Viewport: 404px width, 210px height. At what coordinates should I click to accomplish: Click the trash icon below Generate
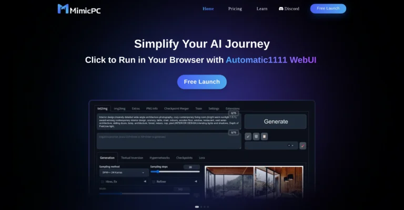(x=256, y=136)
